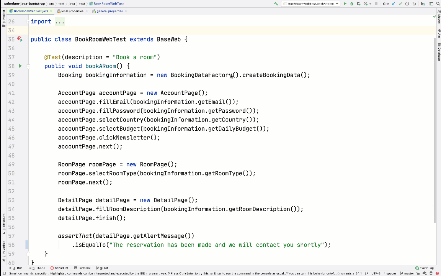Click fold end marker at line 59
Image resolution: width=441 pixels, height=276 pixels.
28,254
